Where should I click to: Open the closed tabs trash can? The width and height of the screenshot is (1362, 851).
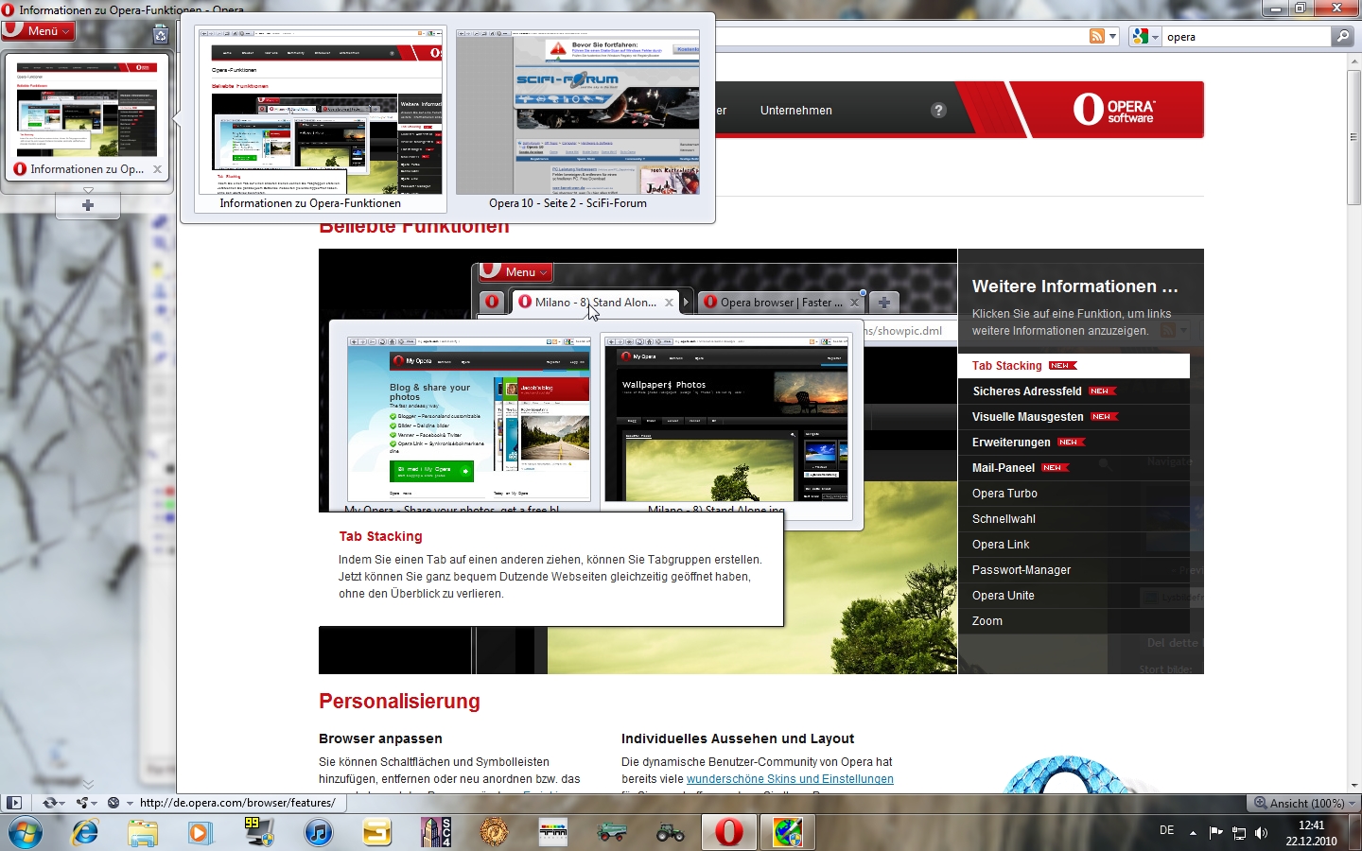coord(161,35)
